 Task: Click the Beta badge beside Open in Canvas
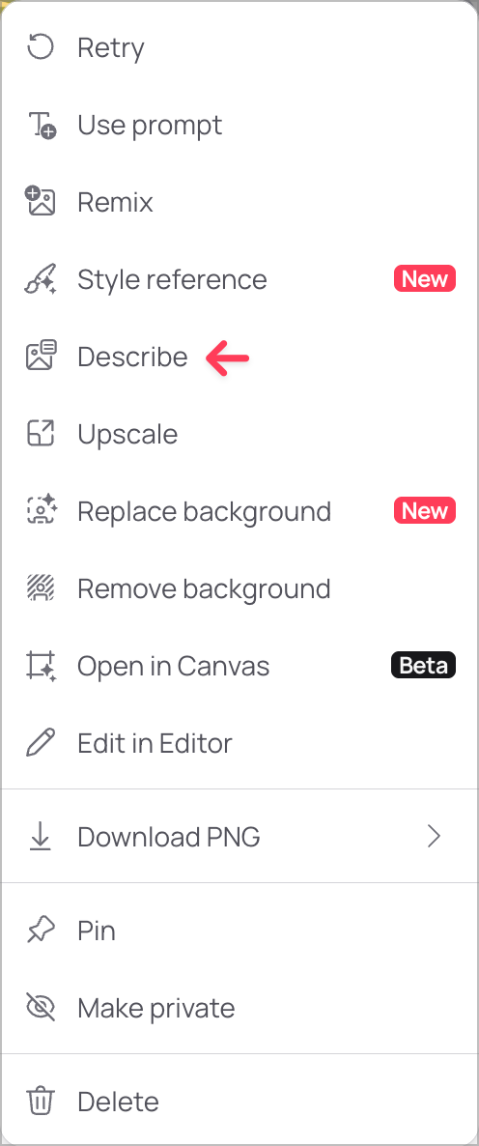point(424,665)
